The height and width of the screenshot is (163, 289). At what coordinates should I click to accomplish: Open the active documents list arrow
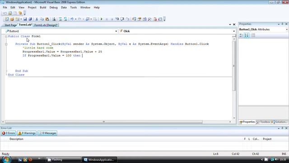pos(230,24)
